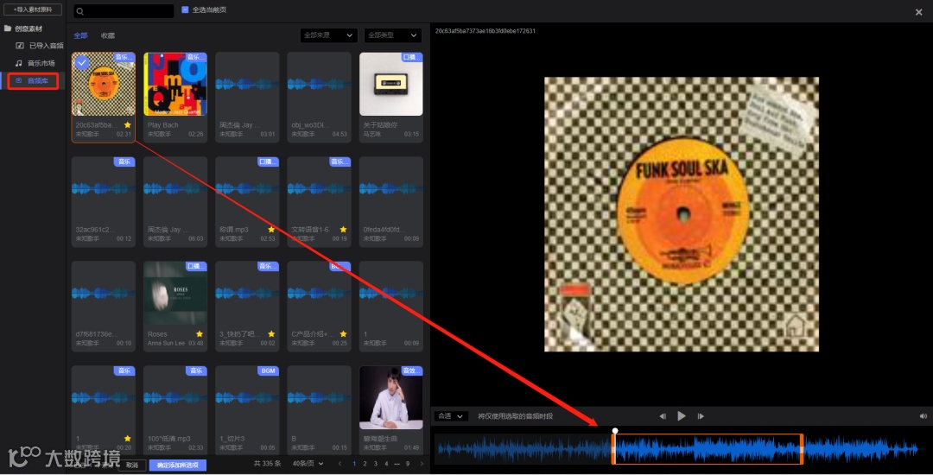The width and height of the screenshot is (933, 475).
Task: Click the 已导入音频 icon in the sidebar
Action: click(x=20, y=45)
